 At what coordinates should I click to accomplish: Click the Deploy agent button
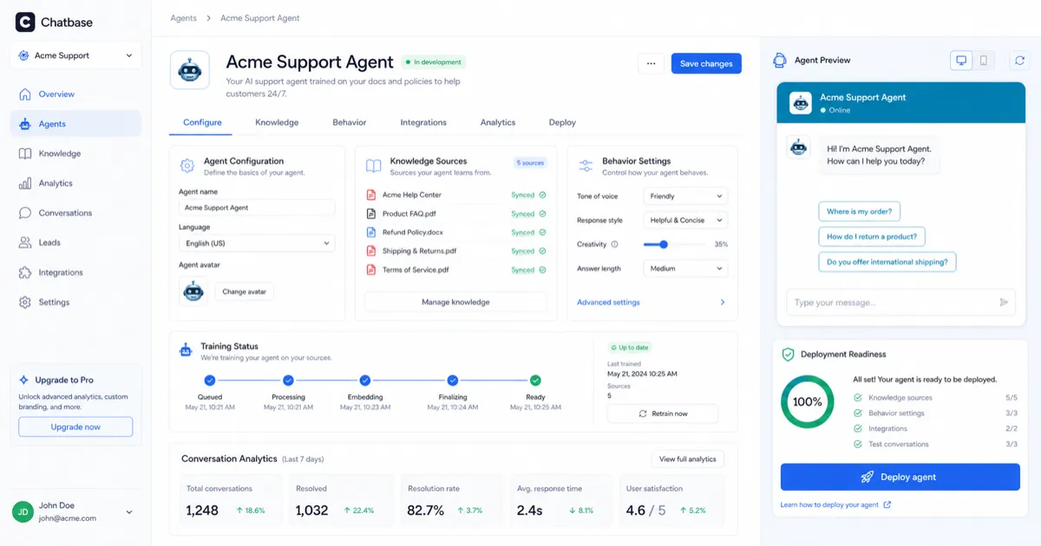(x=900, y=477)
